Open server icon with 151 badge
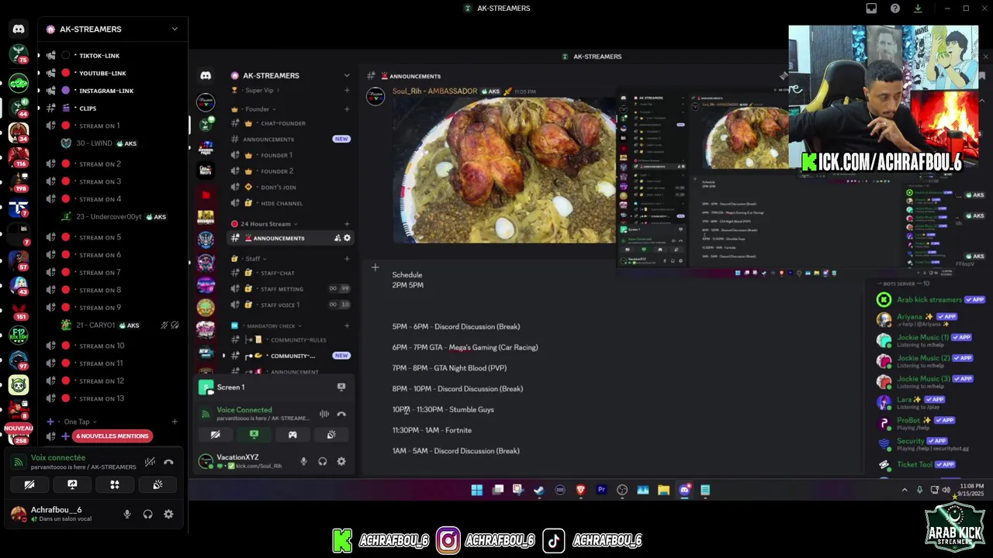Screen dimensions: 993x558 tap(19, 310)
